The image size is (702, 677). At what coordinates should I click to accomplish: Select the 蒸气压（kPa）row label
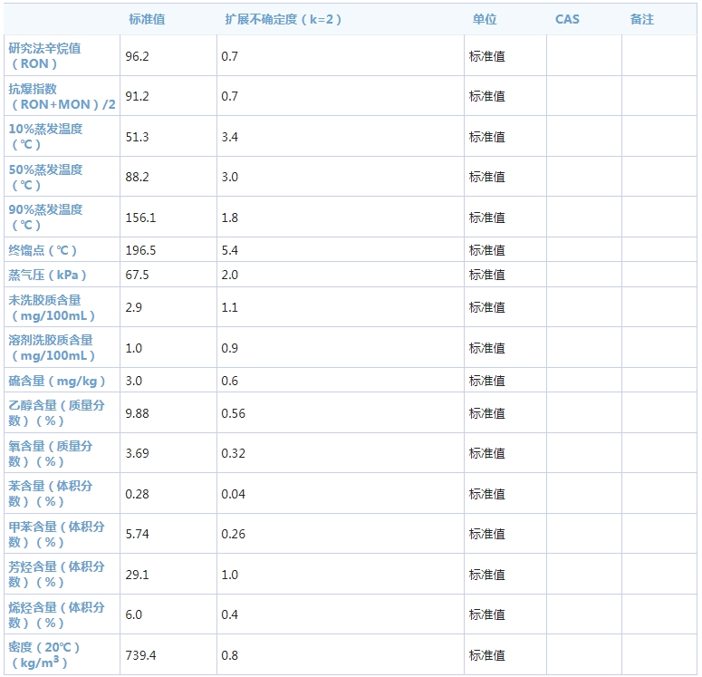[x=47, y=275]
